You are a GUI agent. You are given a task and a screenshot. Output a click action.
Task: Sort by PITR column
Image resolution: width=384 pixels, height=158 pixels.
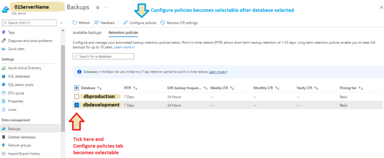click(131, 88)
